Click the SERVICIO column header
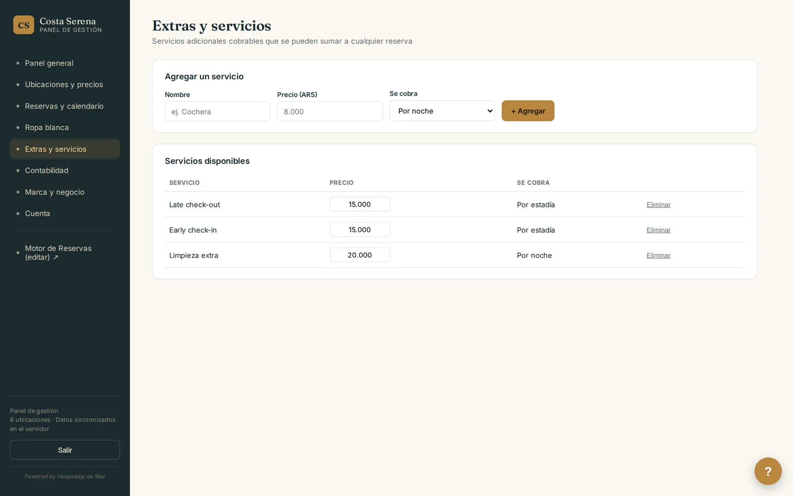This screenshot has height=496, width=793. (x=184, y=183)
